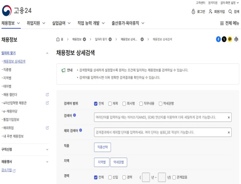Share page on Facebook

(218, 39)
